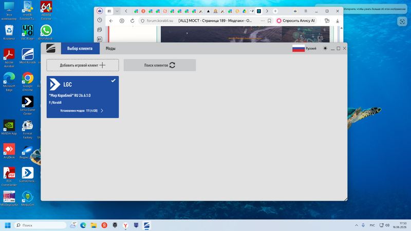The height and width of the screenshot is (231, 411).
Task: Launch GameCheck desktop shortcut
Action: coord(28,175)
